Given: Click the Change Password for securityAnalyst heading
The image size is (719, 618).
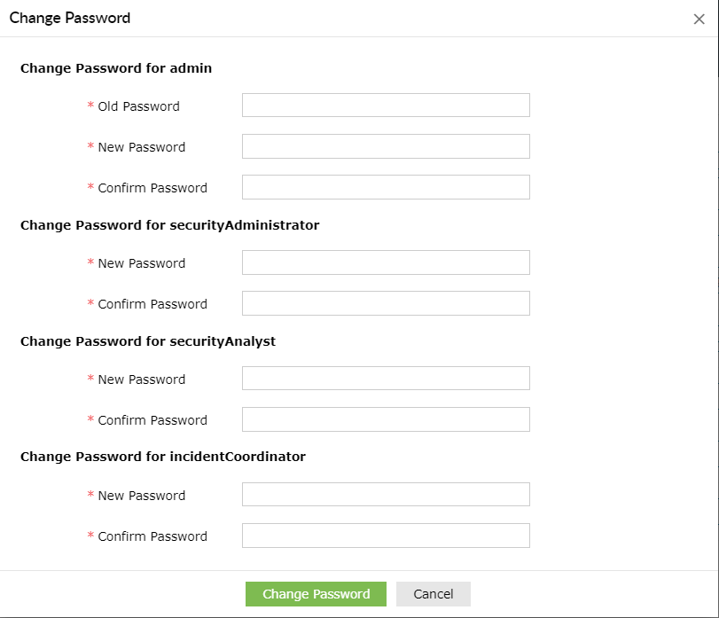Looking at the screenshot, I should (x=148, y=341).
